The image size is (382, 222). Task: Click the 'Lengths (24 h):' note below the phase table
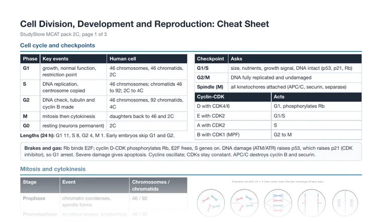coord(98,135)
